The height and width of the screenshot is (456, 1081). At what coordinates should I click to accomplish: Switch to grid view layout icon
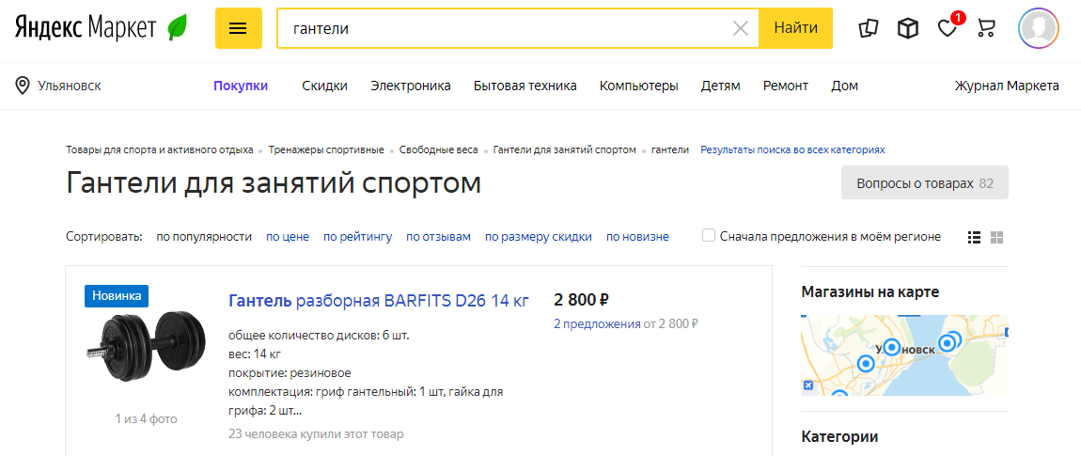[x=997, y=237]
